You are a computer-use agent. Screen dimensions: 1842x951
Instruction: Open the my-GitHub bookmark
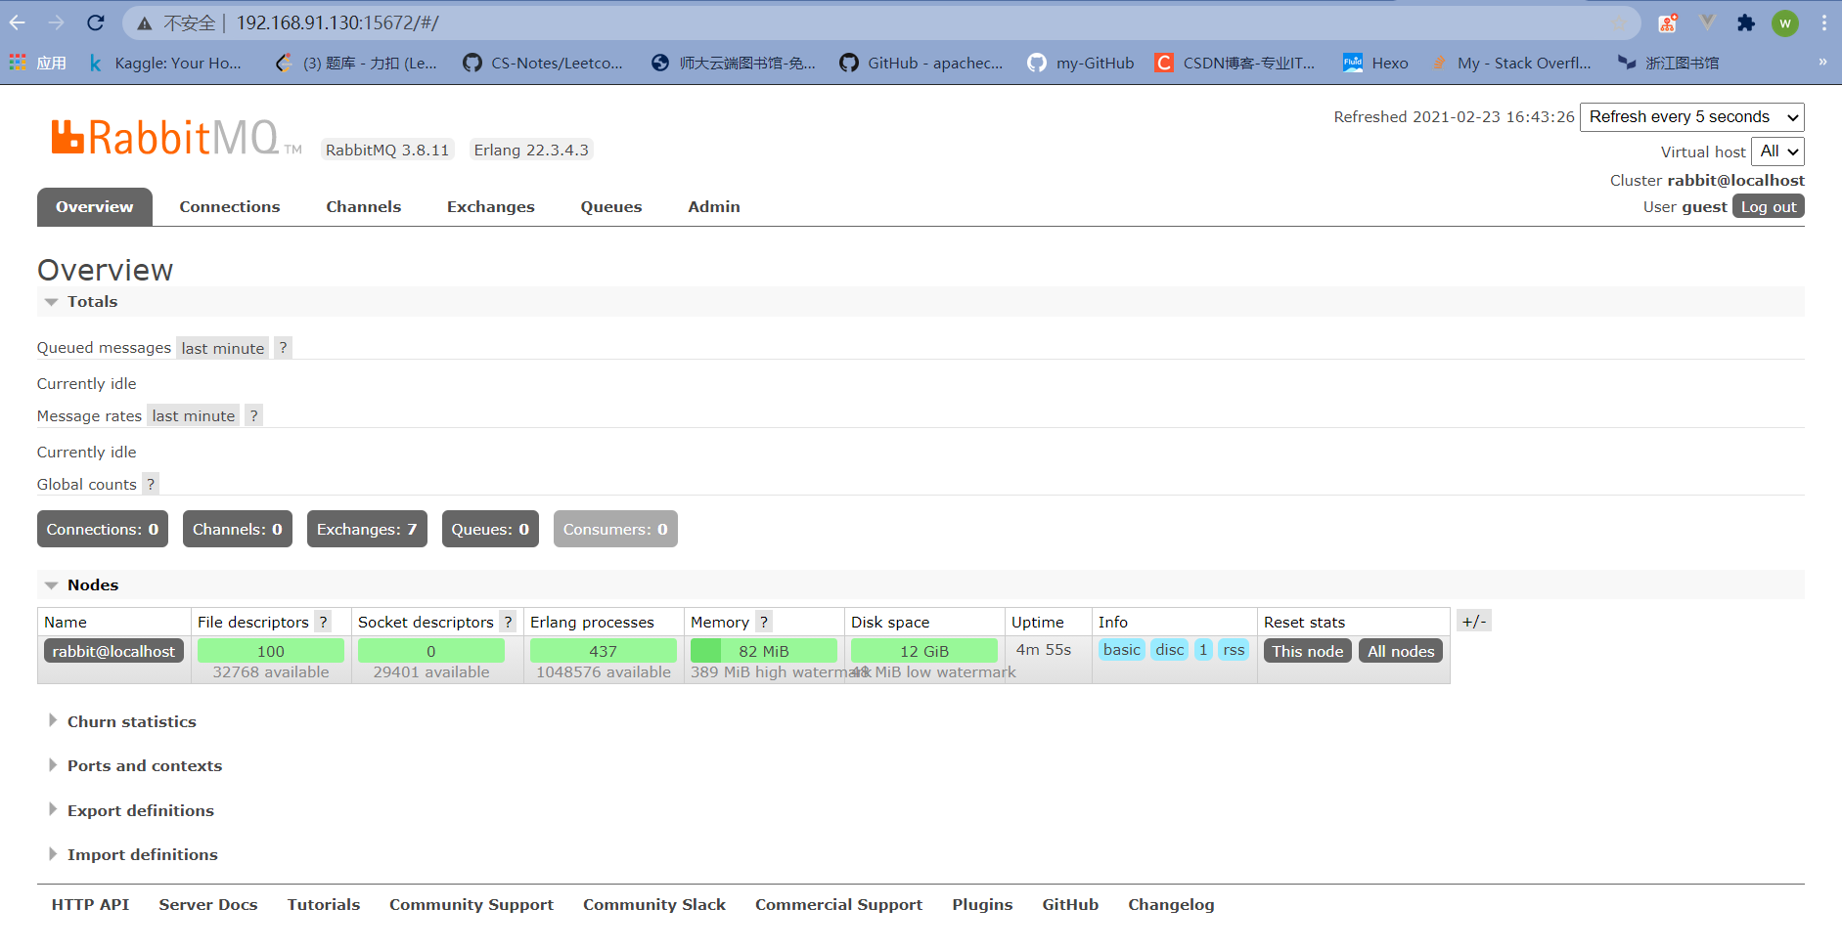[x=1081, y=63]
